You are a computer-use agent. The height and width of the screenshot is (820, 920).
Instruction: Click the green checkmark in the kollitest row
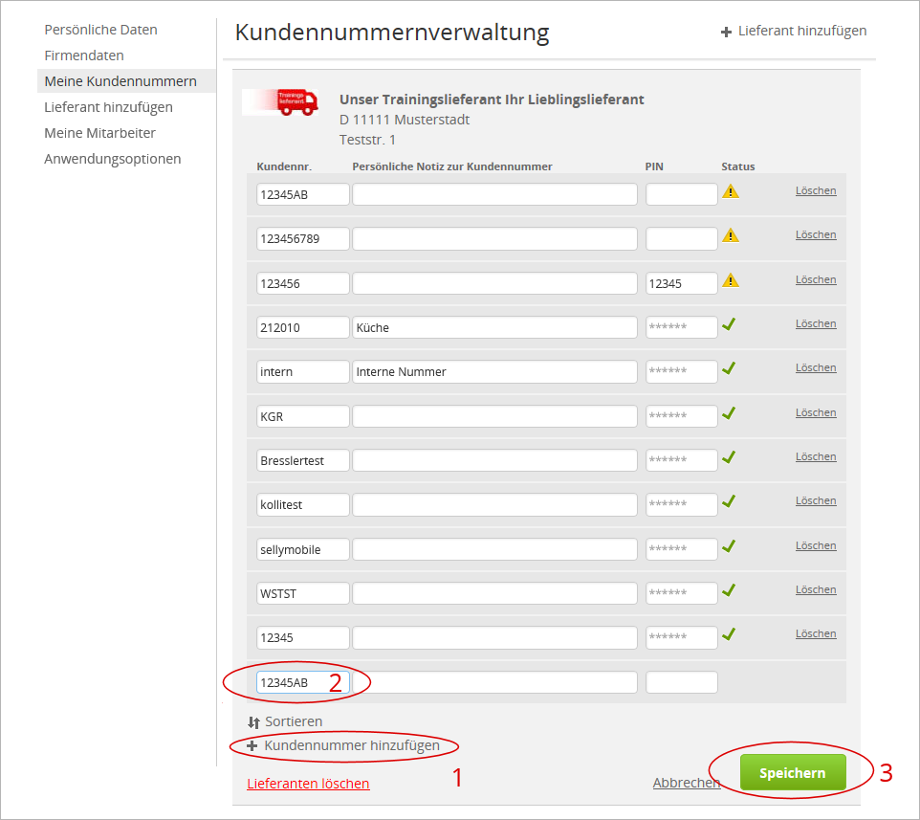click(x=729, y=501)
